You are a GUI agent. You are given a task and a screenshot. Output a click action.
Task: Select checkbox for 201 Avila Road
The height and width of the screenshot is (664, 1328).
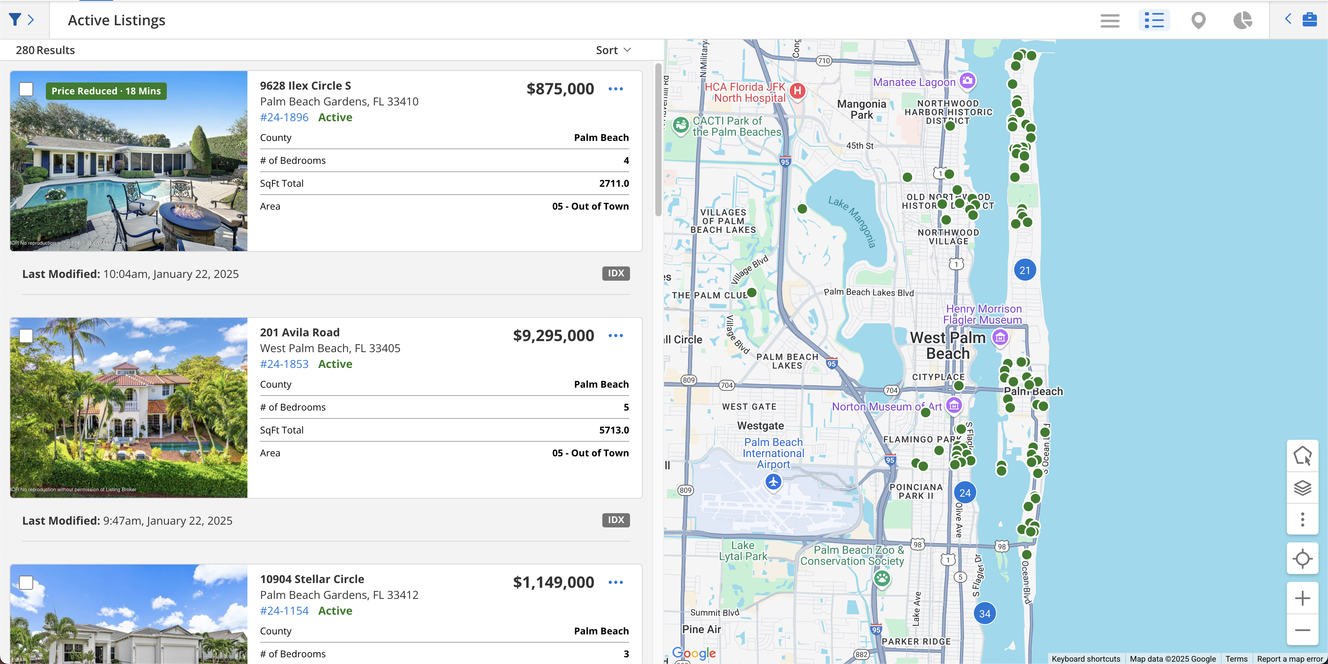coord(26,336)
